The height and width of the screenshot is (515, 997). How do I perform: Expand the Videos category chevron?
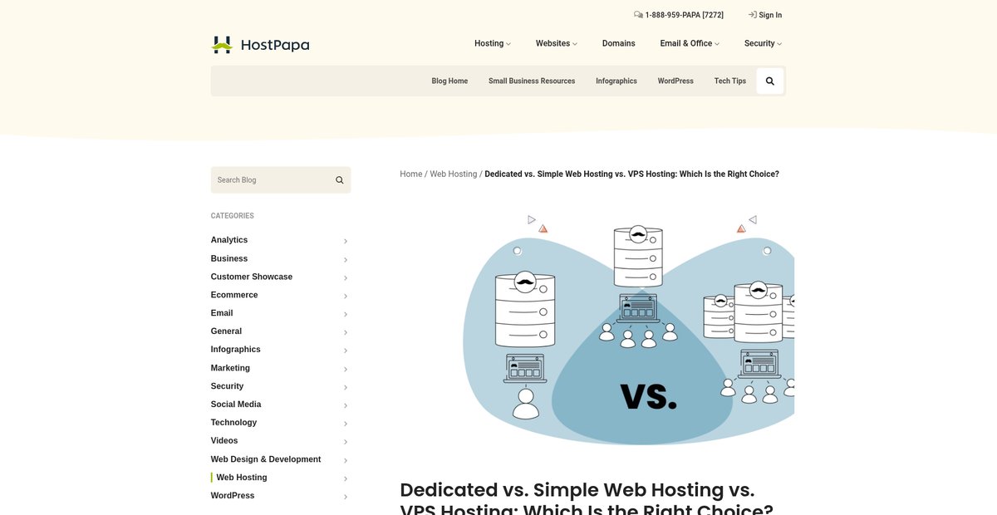click(x=346, y=442)
